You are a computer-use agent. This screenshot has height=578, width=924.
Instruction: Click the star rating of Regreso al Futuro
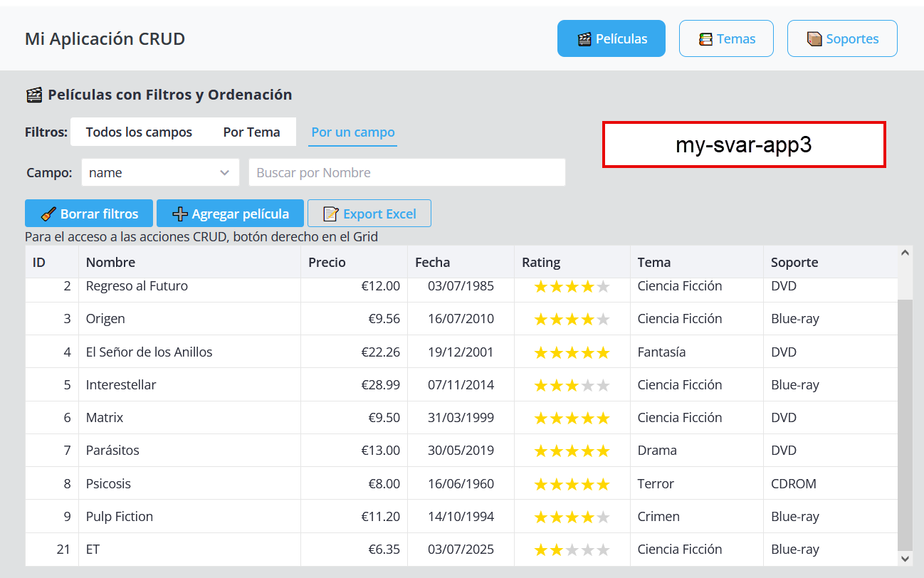pyautogui.click(x=572, y=286)
